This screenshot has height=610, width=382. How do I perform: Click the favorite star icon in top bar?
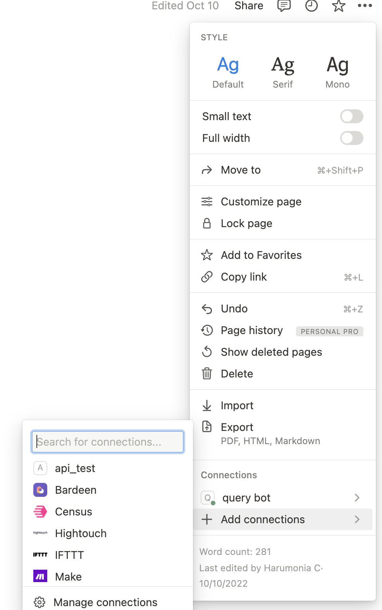coord(339,6)
